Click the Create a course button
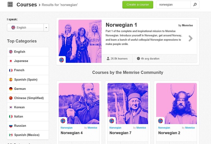Screen dimensions: 211x144 click(138, 5)
